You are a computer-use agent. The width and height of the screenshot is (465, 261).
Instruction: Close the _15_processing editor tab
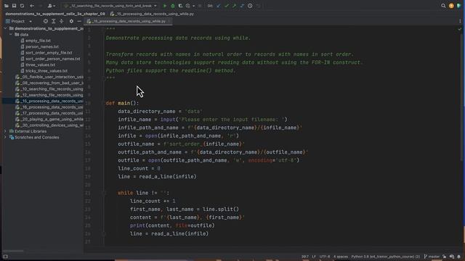169,21
